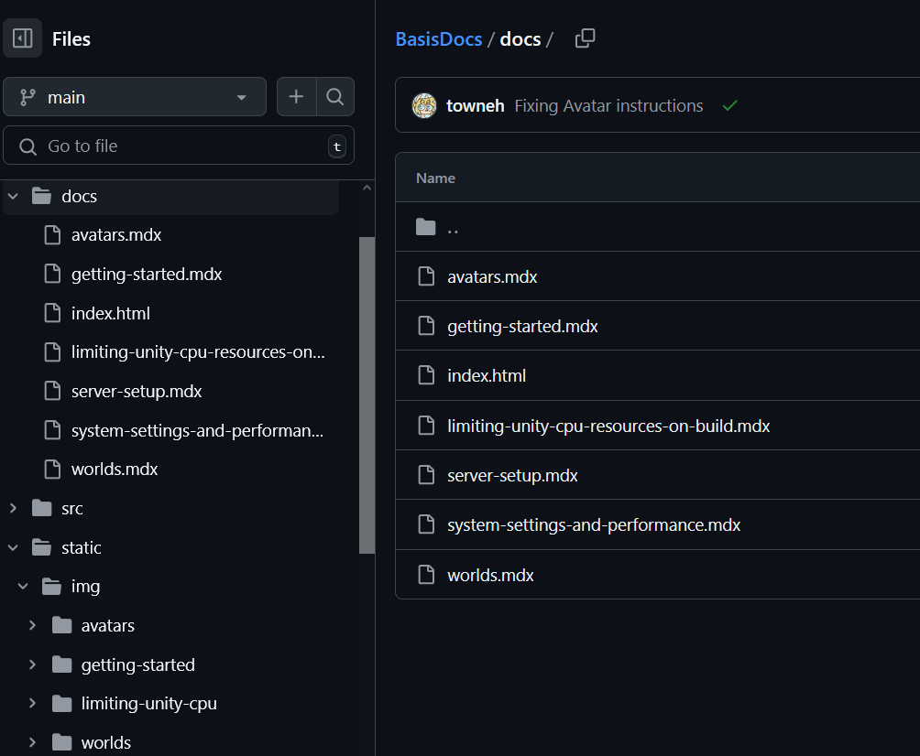This screenshot has width=920, height=756.
Task: Collapse the file tree side panel
Action: click(23, 38)
